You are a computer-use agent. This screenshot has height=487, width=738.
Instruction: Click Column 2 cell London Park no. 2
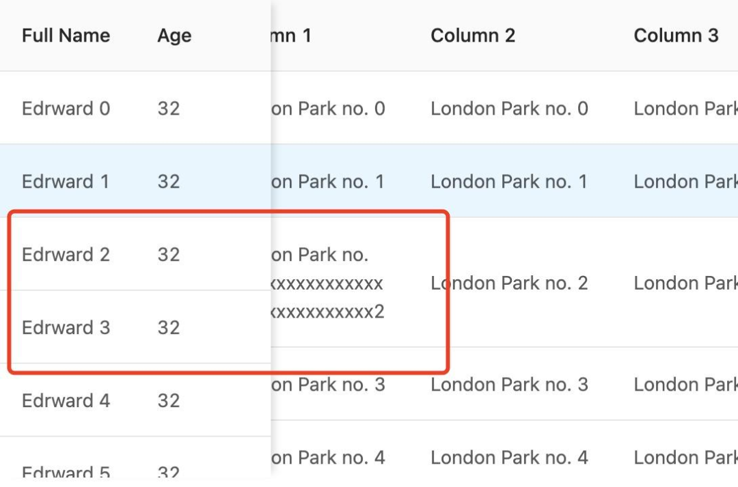click(x=509, y=283)
